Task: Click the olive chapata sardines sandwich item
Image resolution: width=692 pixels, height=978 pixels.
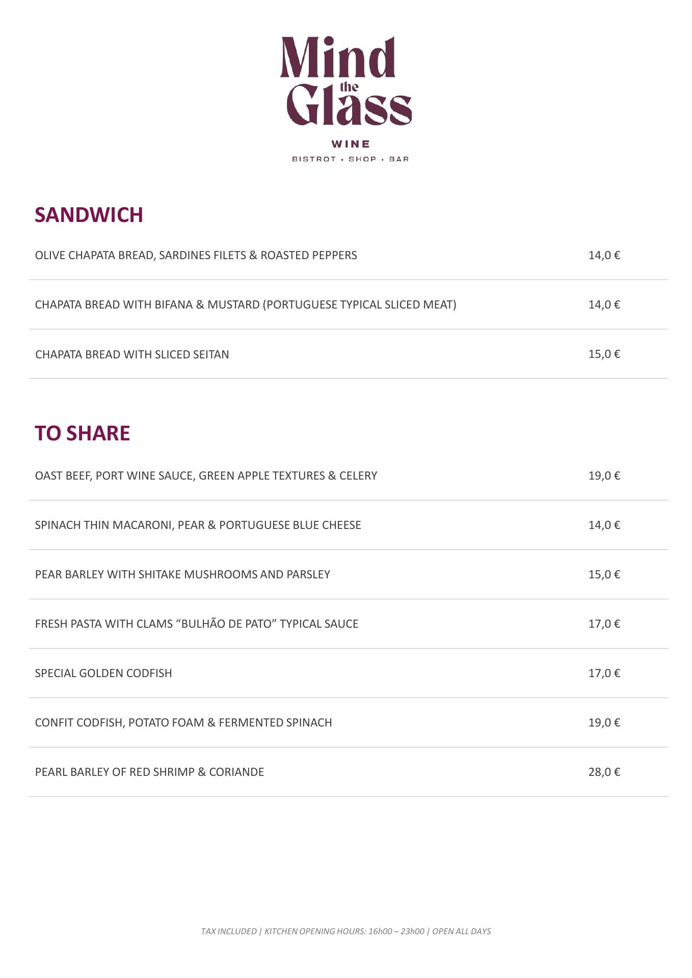Action: [x=196, y=255]
